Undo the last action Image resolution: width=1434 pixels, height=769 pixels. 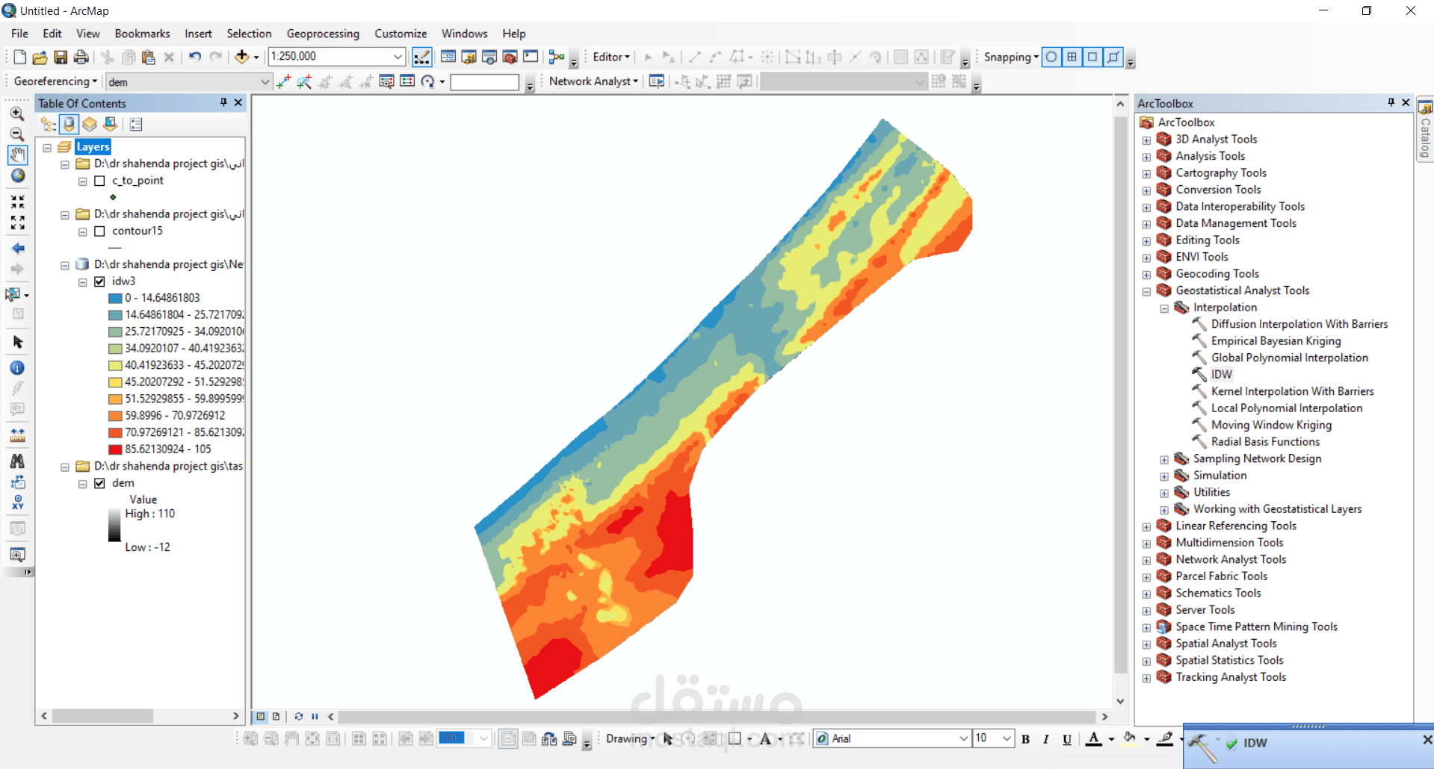coord(195,57)
